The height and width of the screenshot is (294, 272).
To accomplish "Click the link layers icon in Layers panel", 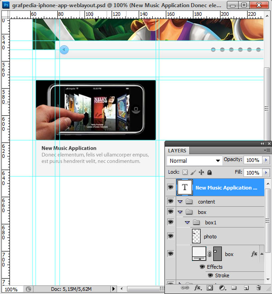I will [185, 287].
